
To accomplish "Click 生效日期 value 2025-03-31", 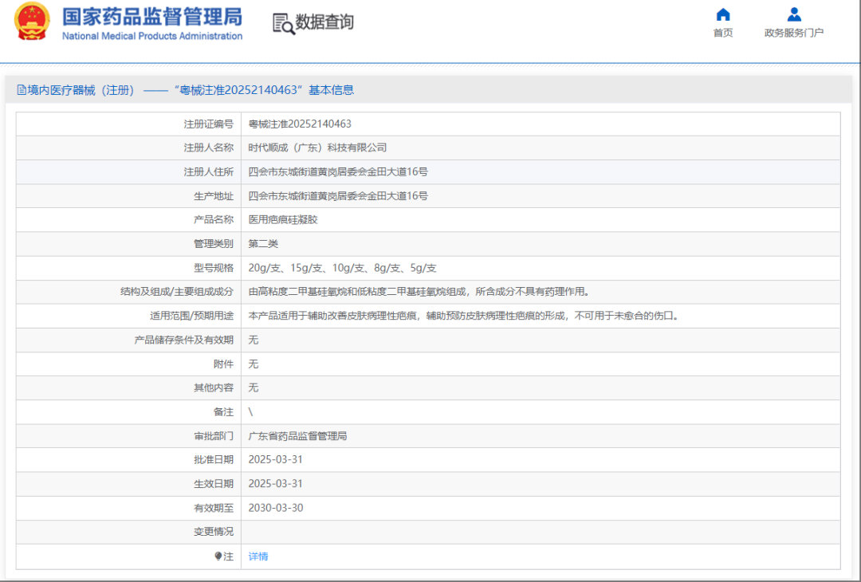I will coord(276,484).
